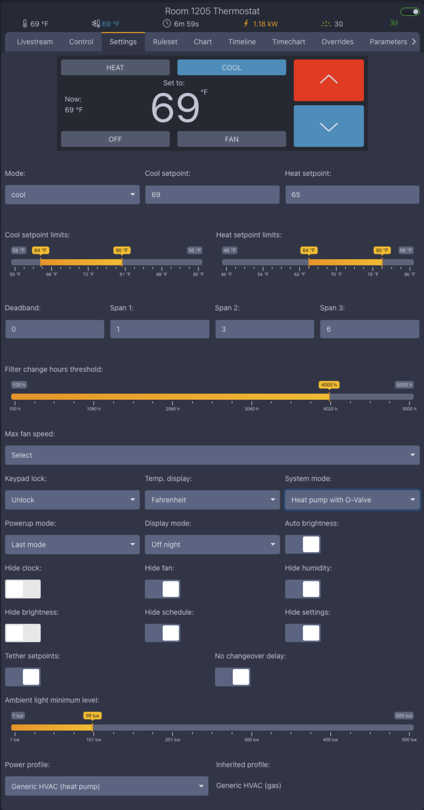
Task: Click the Cool setpoint input field
Action: 212,195
